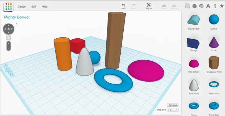Select the workplane grid icon

(188, 6)
